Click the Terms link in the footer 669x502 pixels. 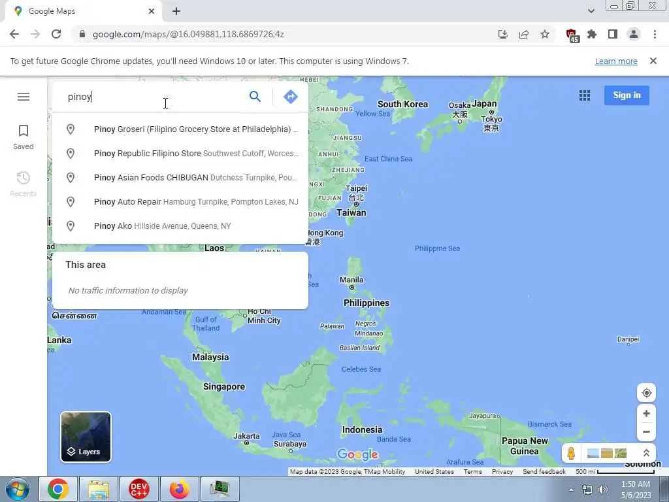click(x=473, y=472)
